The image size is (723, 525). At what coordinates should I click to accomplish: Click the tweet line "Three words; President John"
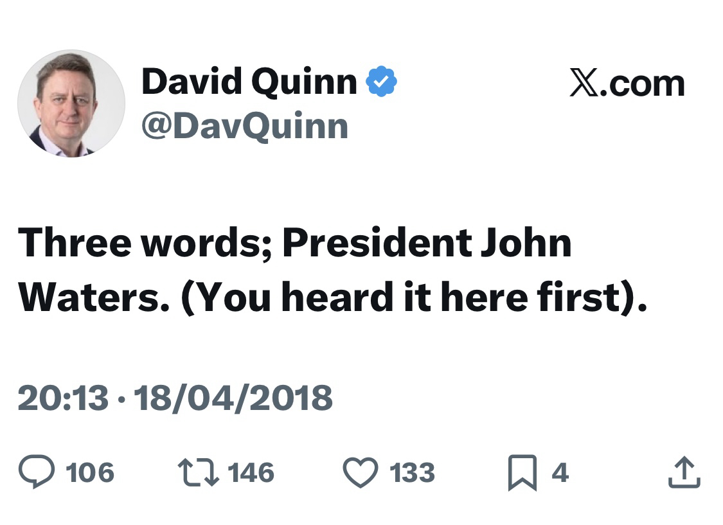[295, 244]
